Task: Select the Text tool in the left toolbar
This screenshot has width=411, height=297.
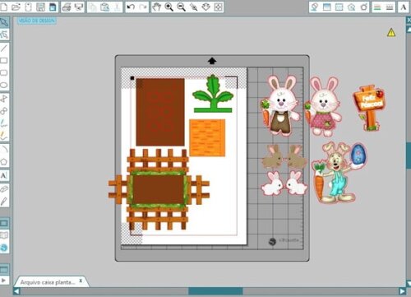Action: [4, 175]
